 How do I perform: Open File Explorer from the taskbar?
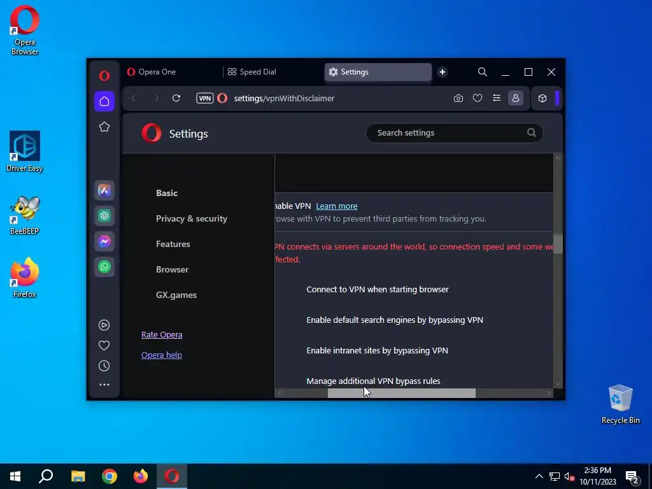(x=78, y=476)
